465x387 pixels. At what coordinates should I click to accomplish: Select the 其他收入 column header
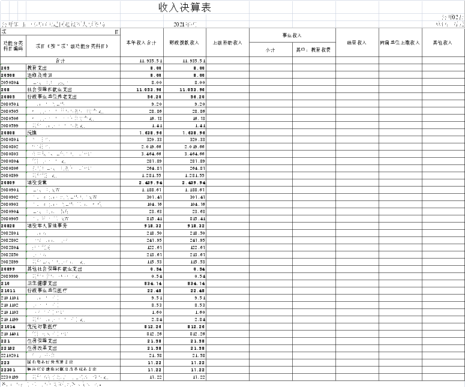[x=443, y=43]
